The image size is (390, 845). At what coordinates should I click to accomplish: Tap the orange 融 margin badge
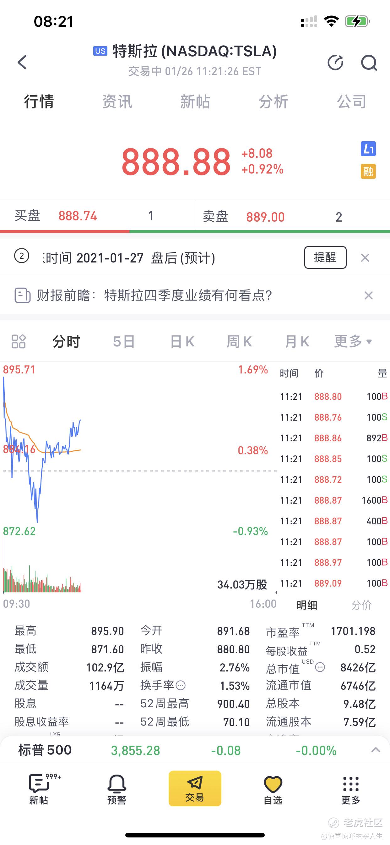pyautogui.click(x=368, y=171)
